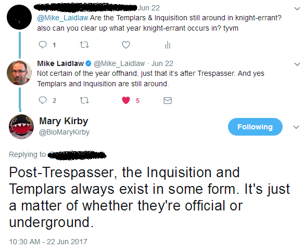Toggle the Following button for Mary Kirby
The image size is (305, 252).
pos(255,127)
